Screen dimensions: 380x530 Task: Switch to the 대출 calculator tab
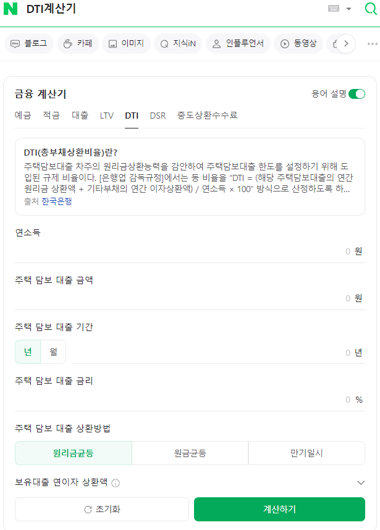tap(80, 116)
